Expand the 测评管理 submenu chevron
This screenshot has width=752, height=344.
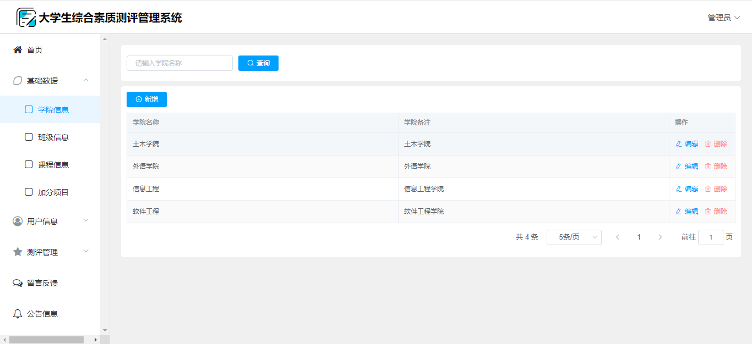pos(86,252)
